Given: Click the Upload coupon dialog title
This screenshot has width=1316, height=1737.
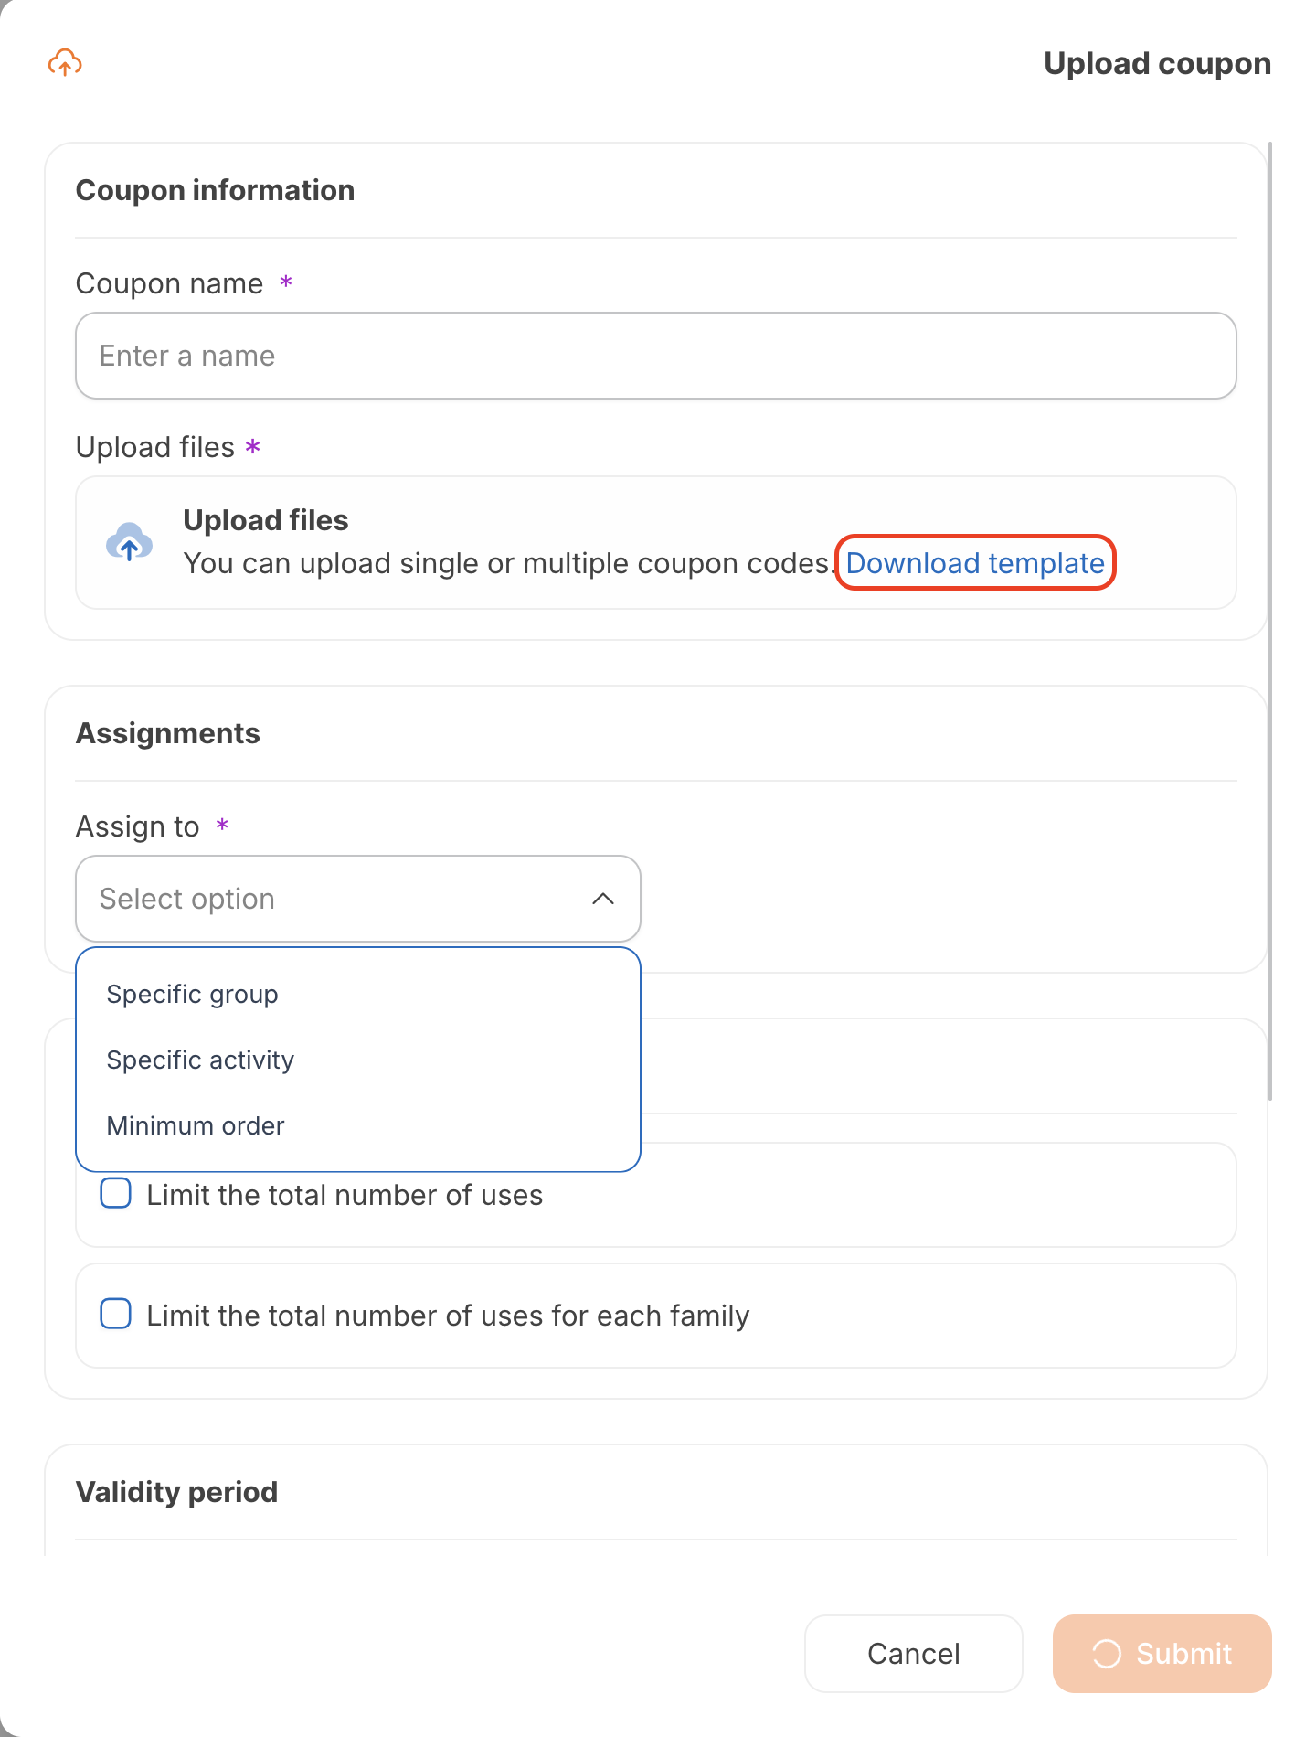Looking at the screenshot, I should click(x=1157, y=63).
